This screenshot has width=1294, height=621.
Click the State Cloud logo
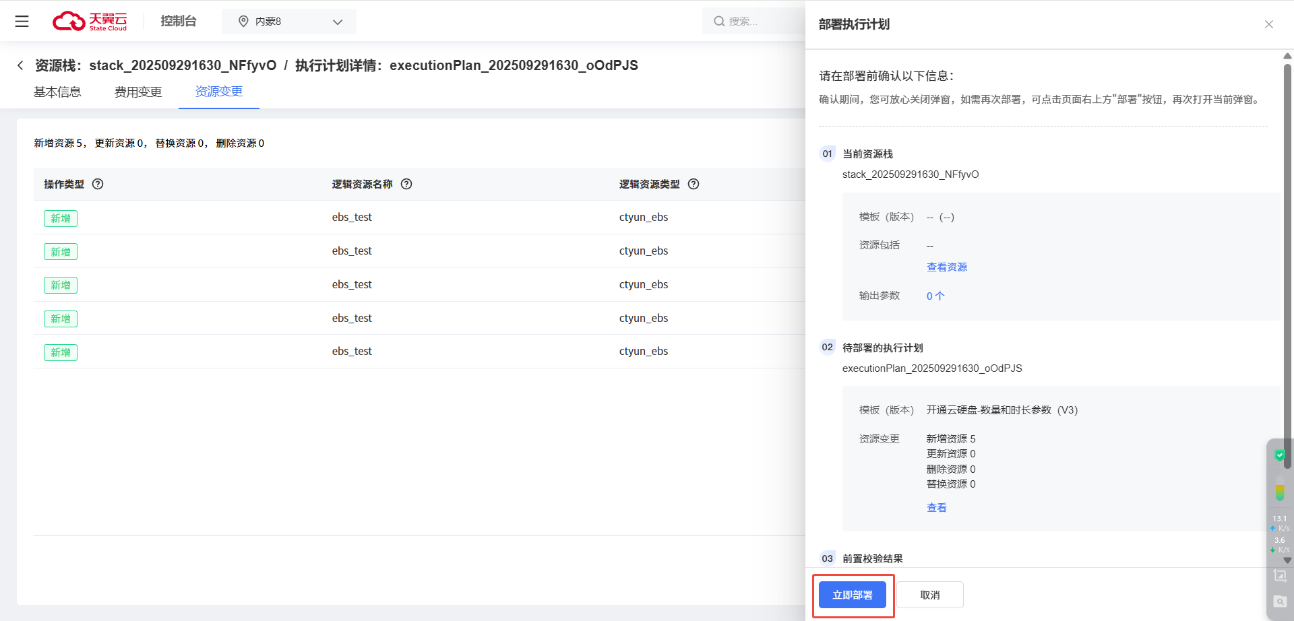coord(90,22)
